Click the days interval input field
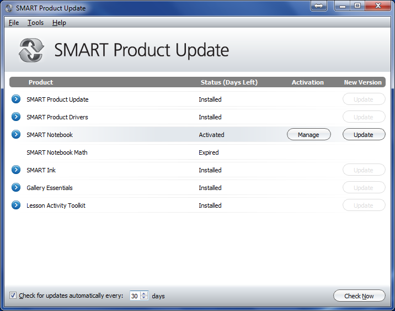Screen dimensions: 395x311 (135, 296)
